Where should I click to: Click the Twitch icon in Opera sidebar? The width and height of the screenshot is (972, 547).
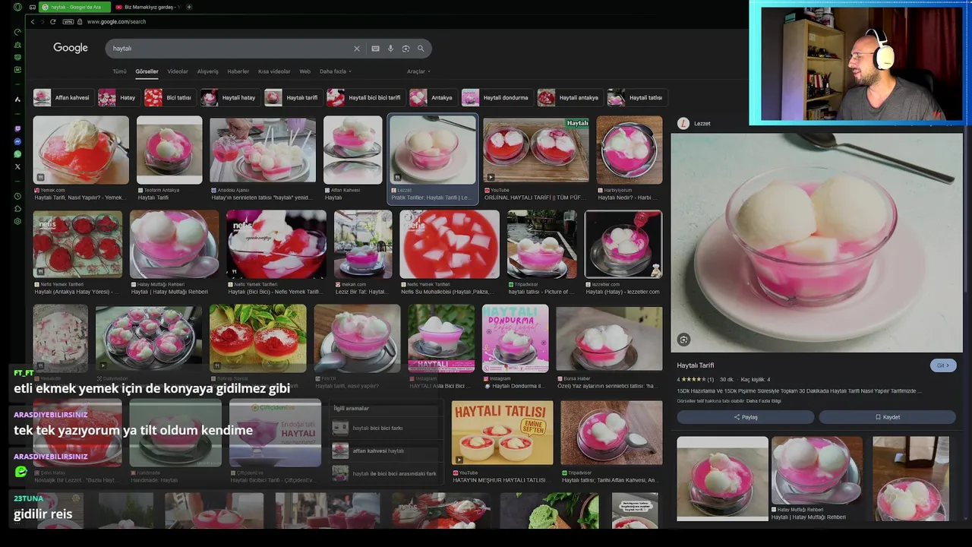(x=17, y=129)
